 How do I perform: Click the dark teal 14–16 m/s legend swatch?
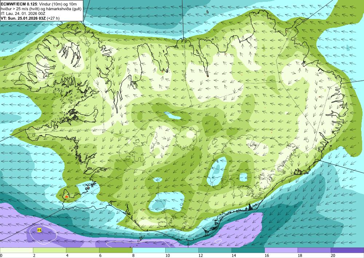248,250
